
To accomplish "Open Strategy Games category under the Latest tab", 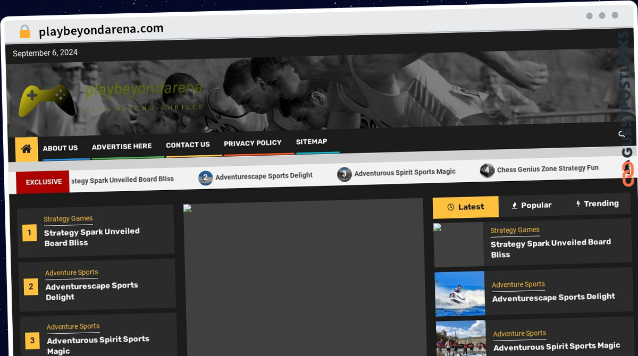I will coord(515,230).
